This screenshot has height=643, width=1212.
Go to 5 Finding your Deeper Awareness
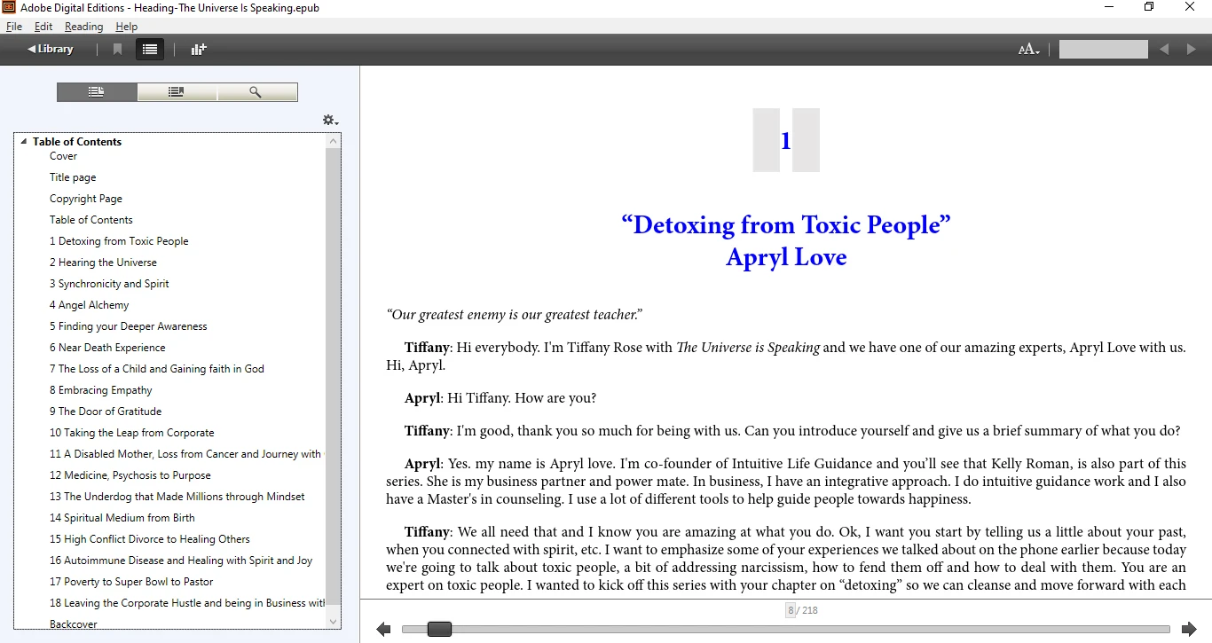129,326
